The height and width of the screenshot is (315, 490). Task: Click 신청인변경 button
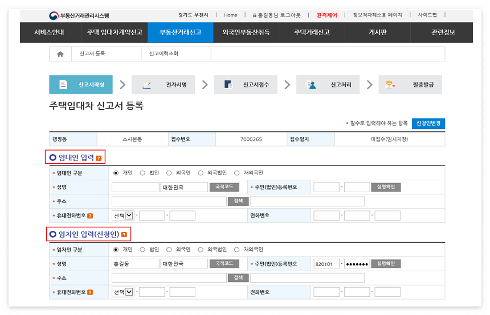click(x=428, y=123)
